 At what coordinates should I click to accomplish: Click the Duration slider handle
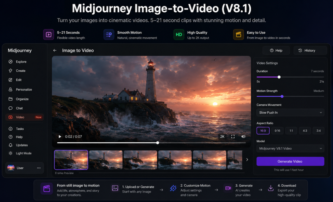tap(279, 77)
